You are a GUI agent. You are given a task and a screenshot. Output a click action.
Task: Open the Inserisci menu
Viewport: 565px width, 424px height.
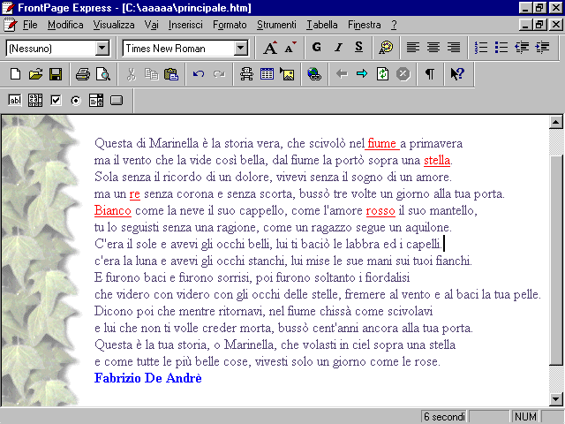(185, 25)
